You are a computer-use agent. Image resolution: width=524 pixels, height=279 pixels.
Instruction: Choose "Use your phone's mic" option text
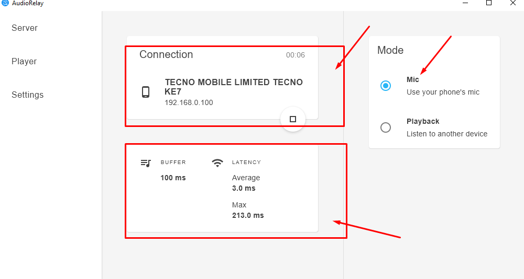(x=443, y=92)
